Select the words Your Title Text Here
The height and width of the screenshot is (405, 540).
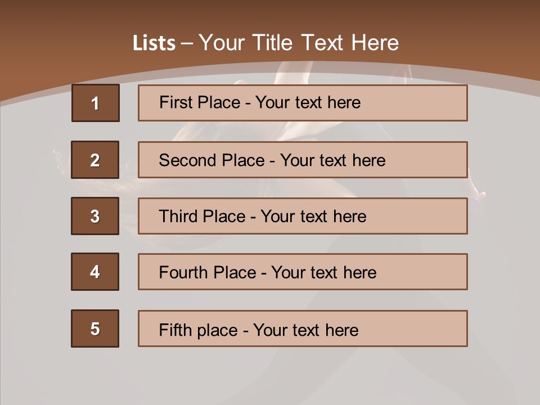(299, 43)
